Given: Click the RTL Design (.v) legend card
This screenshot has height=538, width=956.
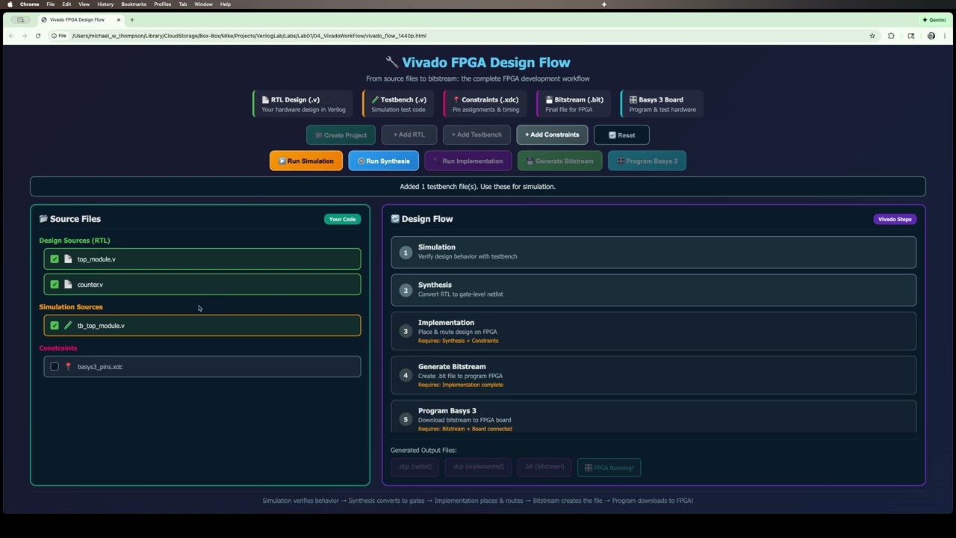Looking at the screenshot, I should tap(302, 104).
